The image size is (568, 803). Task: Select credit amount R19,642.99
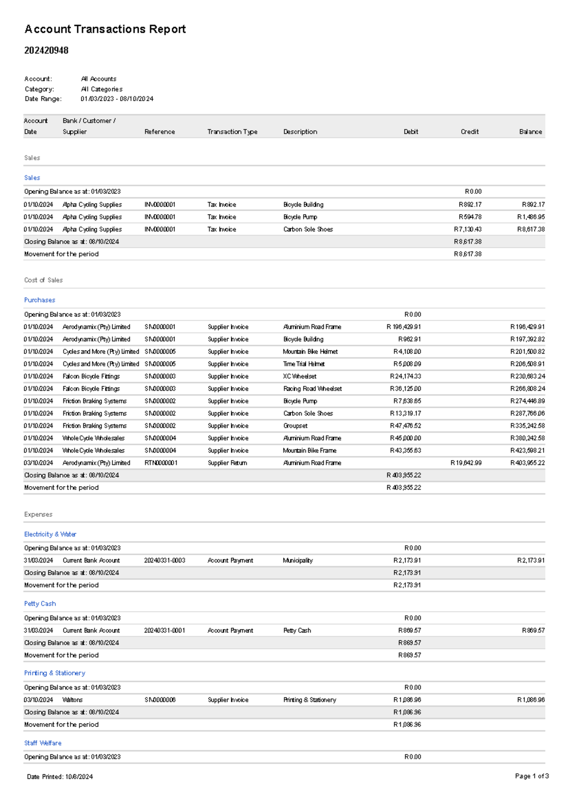click(466, 463)
